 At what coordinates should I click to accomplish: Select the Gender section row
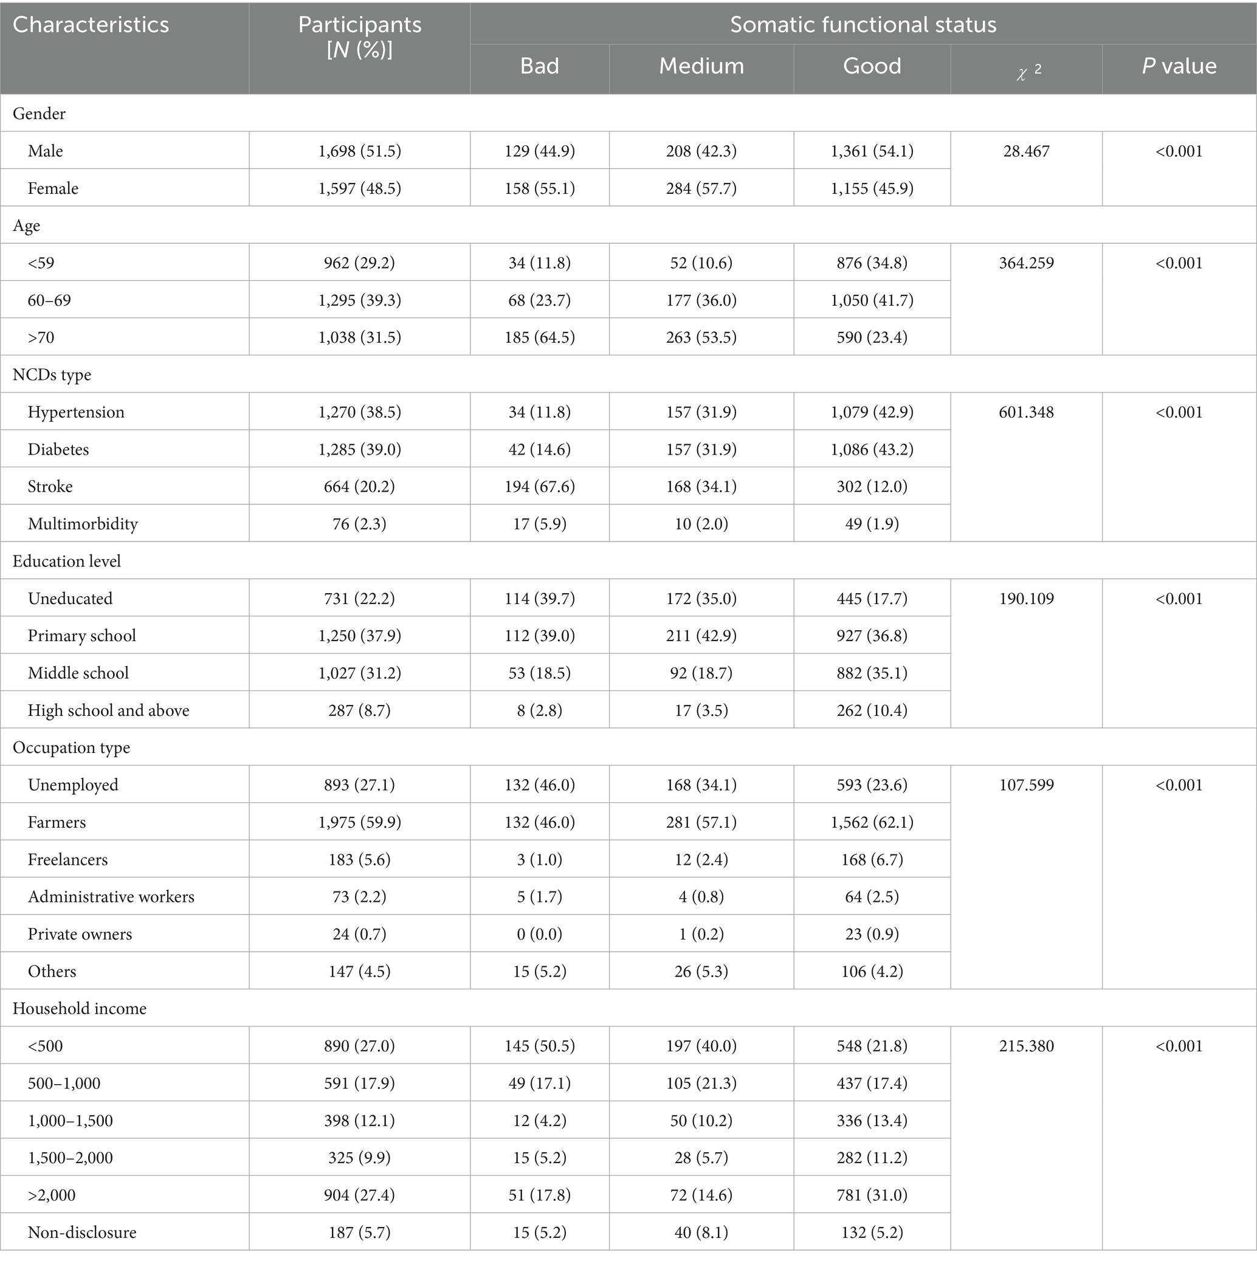[x=39, y=114]
